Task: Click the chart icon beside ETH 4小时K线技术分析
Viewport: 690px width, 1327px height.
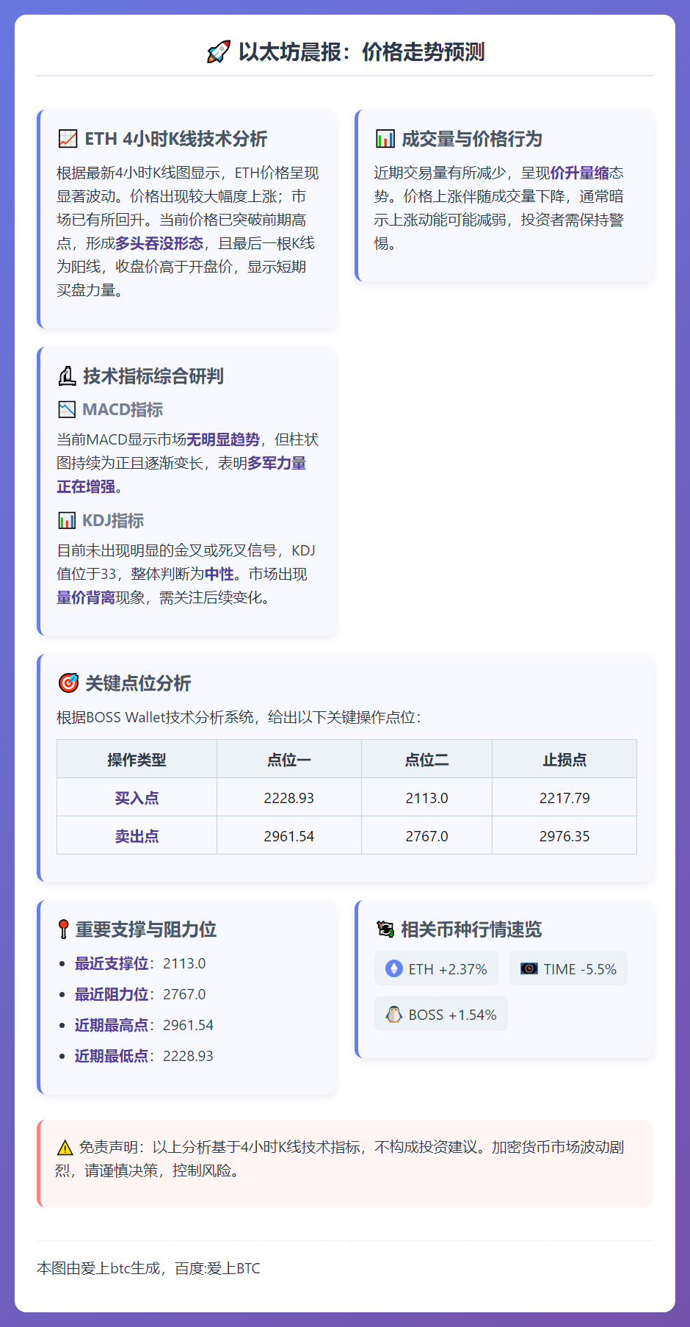Action: [68, 139]
